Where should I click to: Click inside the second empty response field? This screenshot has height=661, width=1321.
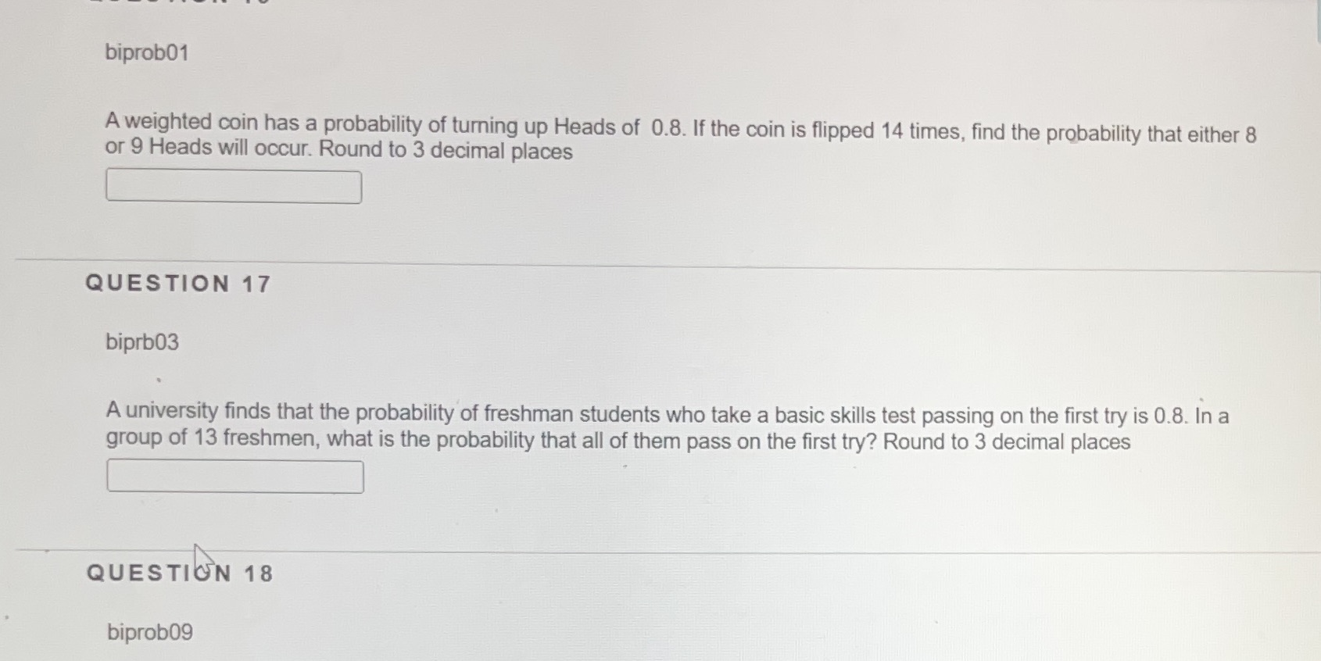(234, 477)
